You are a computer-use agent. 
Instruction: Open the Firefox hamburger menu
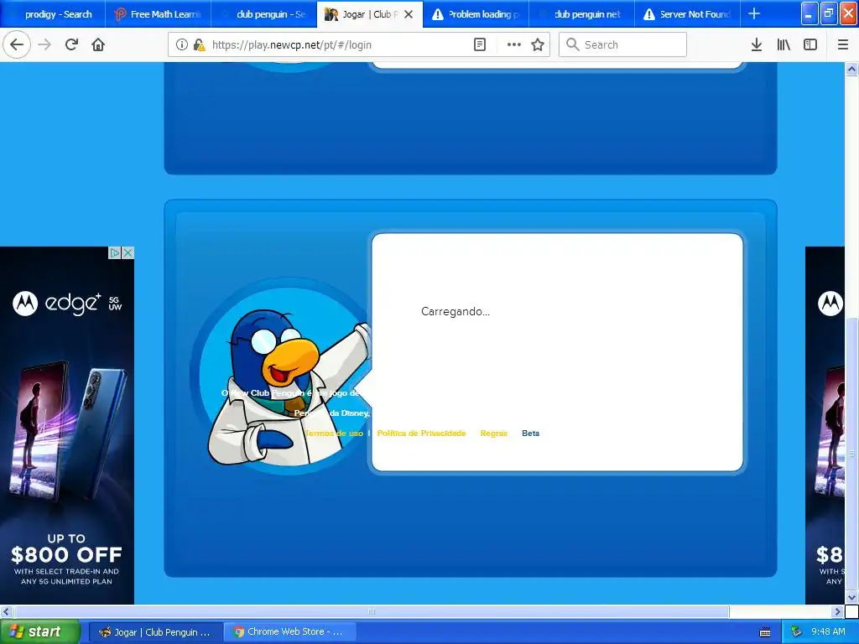(842, 45)
